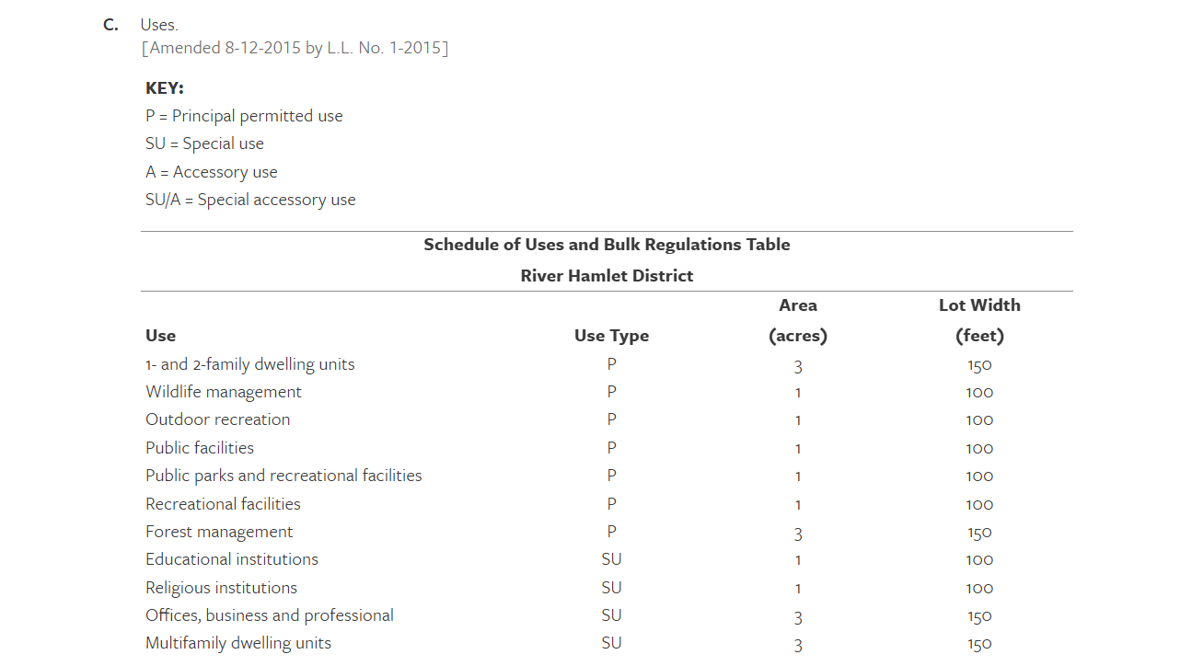Click the "Schedule of Uses and Bulk Regulations Table" title
This screenshot has width=1192, height=666.
[607, 245]
